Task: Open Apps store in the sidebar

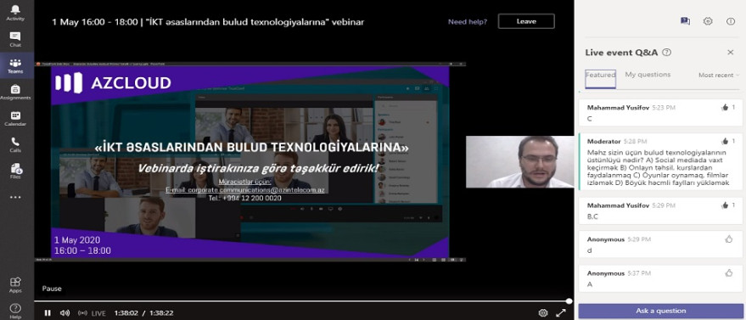Action: pos(15,284)
